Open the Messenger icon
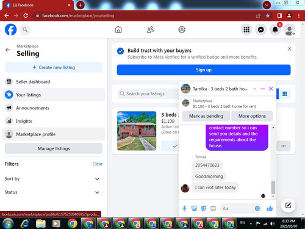The height and width of the screenshot is (229, 305). pyautogui.click(x=261, y=30)
